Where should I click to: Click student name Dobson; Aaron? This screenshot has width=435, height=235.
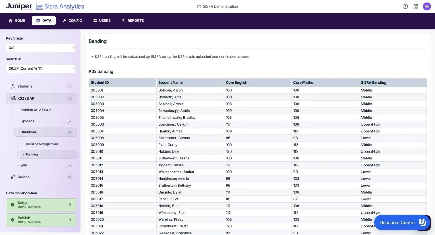170,90
